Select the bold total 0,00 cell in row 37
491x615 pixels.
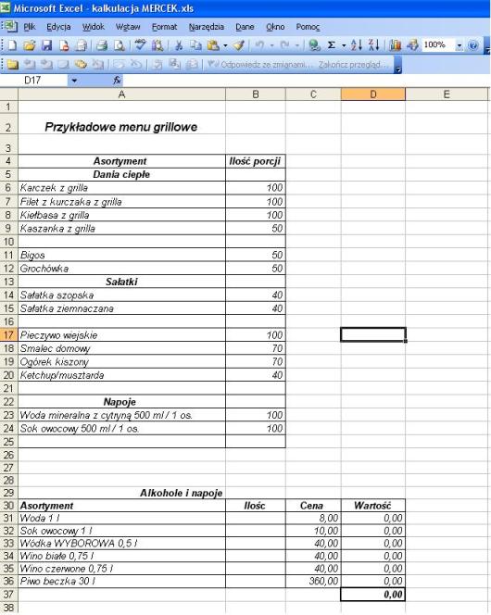click(373, 595)
